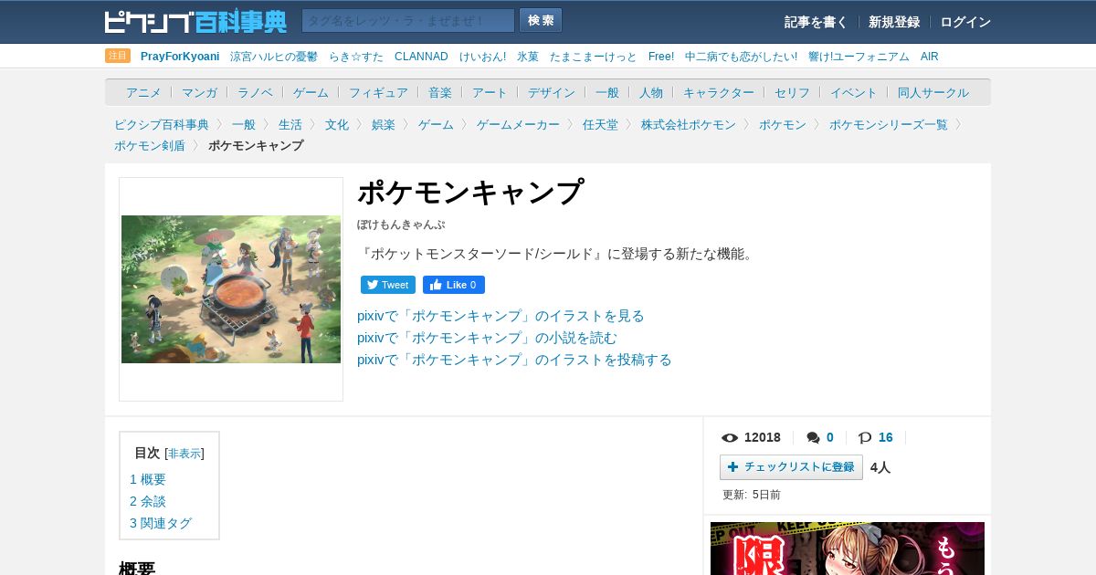Open trending tag 氷菓

pos(528,57)
